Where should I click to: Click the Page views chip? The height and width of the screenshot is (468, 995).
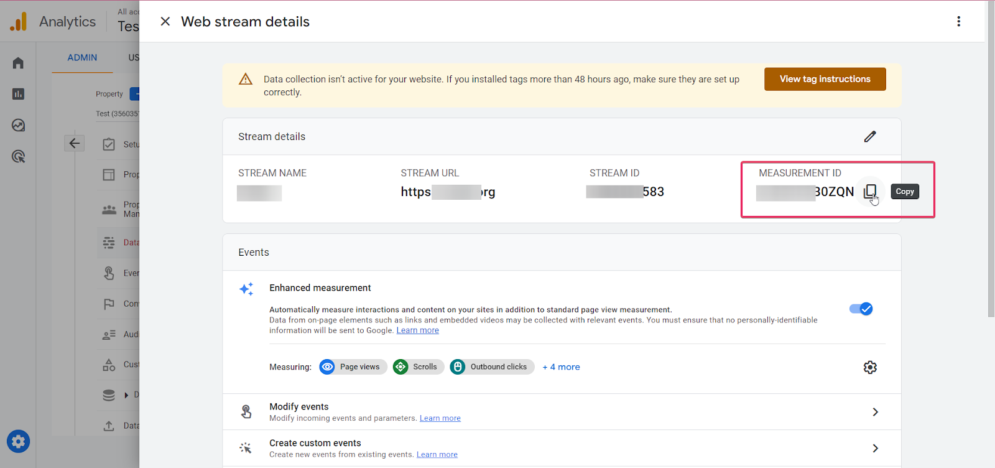tap(353, 367)
